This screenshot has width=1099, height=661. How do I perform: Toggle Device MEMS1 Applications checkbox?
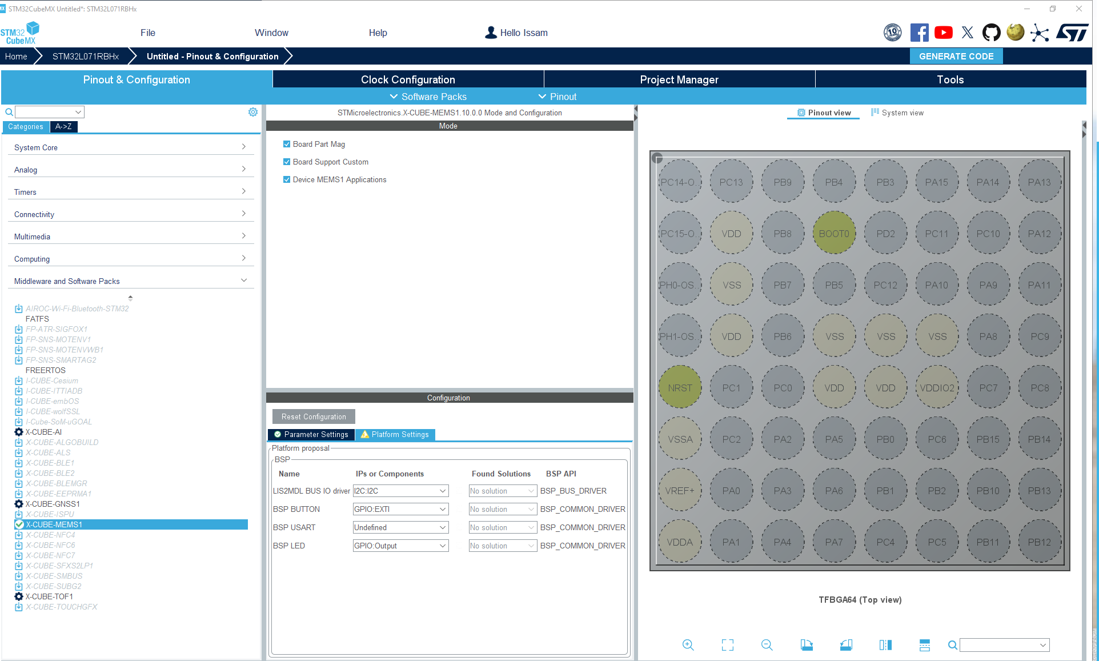tap(287, 179)
